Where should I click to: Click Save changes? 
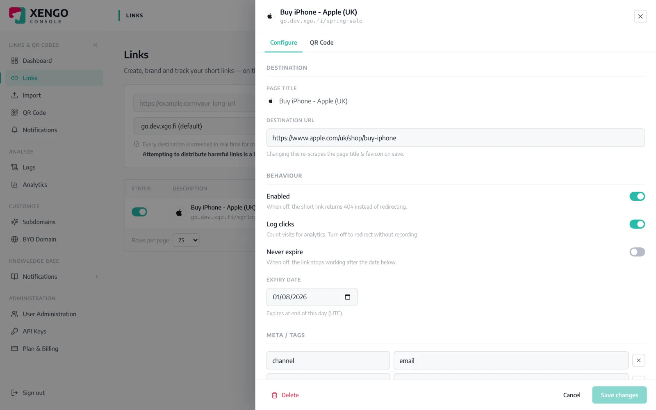point(619,395)
